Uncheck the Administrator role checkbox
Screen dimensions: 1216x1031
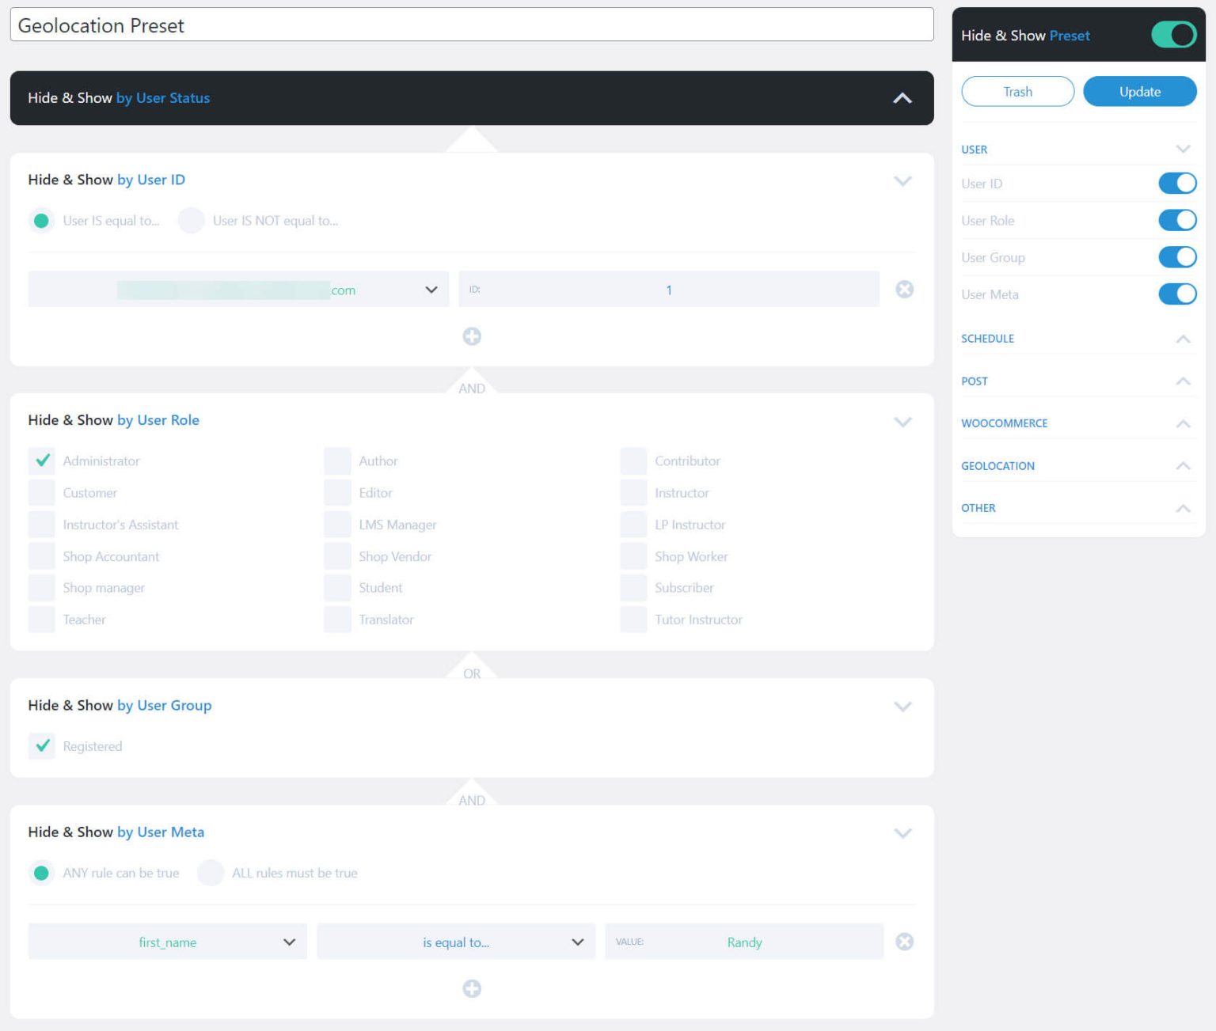[41, 461]
